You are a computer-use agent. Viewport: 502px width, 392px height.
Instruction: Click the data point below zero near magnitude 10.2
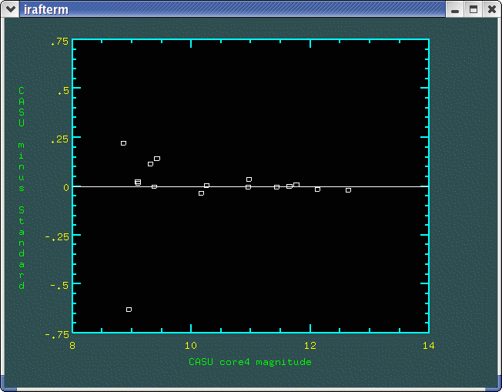pyautogui.click(x=201, y=193)
